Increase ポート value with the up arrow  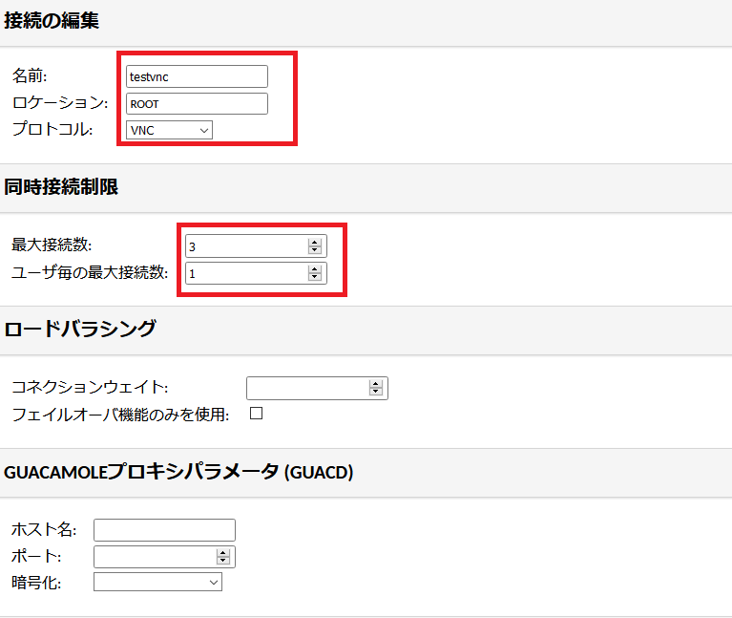click(223, 553)
